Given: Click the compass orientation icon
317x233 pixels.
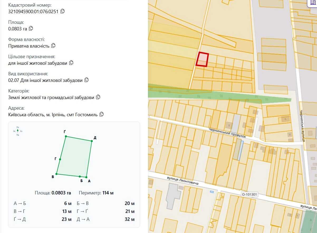Looking at the screenshot, I should (x=18, y=131).
